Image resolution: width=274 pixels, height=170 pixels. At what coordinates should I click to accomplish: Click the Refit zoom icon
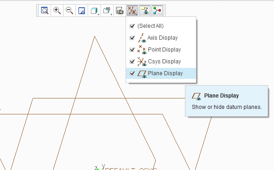point(45,10)
